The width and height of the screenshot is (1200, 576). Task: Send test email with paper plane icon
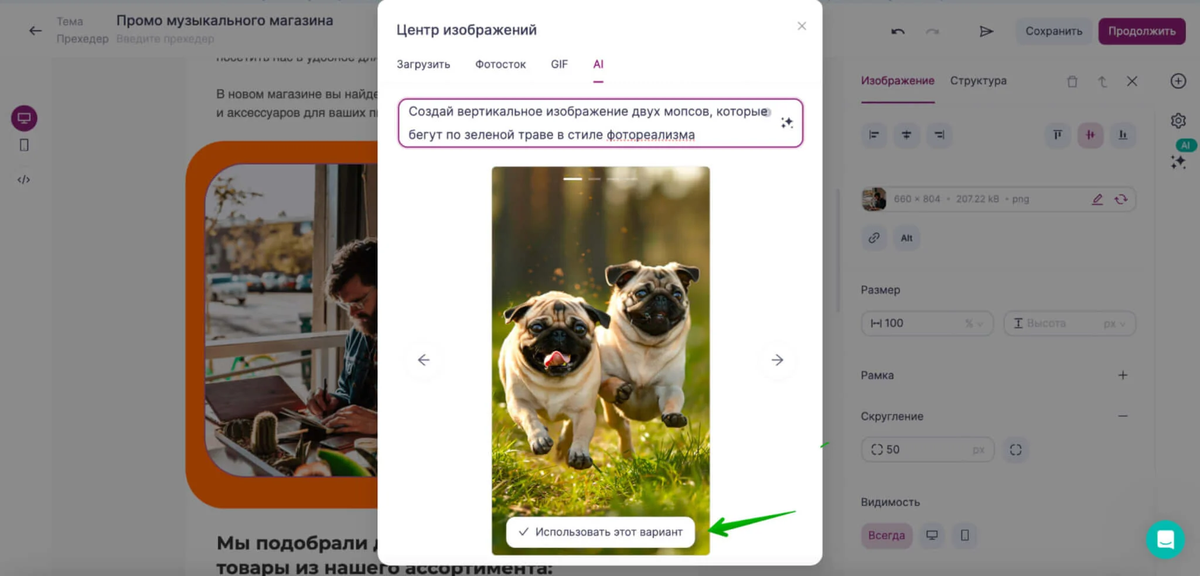[986, 31]
